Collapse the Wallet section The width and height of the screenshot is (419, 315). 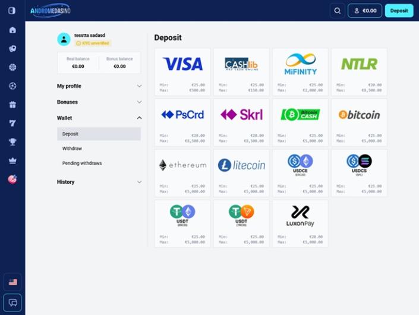pyautogui.click(x=99, y=118)
